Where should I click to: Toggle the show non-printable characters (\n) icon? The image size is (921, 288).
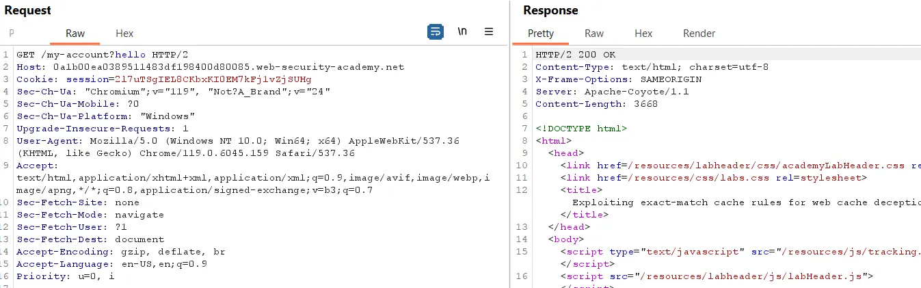point(462,32)
